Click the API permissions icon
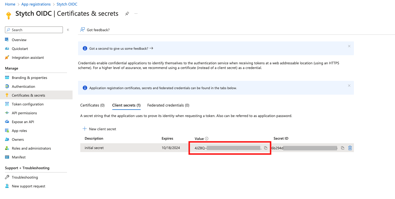The width and height of the screenshot is (395, 199). pos(7,113)
